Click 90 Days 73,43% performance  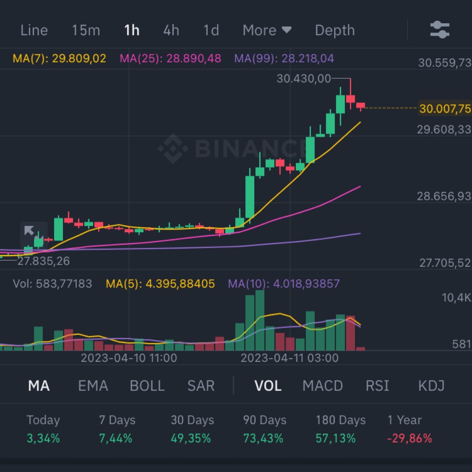(x=265, y=429)
